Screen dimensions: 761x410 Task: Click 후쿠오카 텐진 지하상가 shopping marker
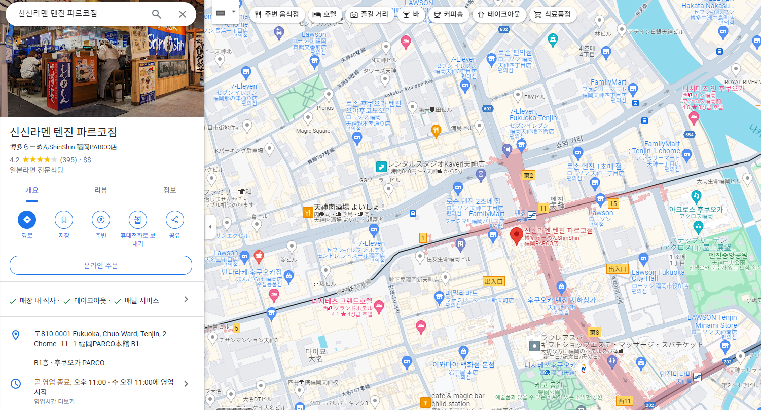(561, 288)
